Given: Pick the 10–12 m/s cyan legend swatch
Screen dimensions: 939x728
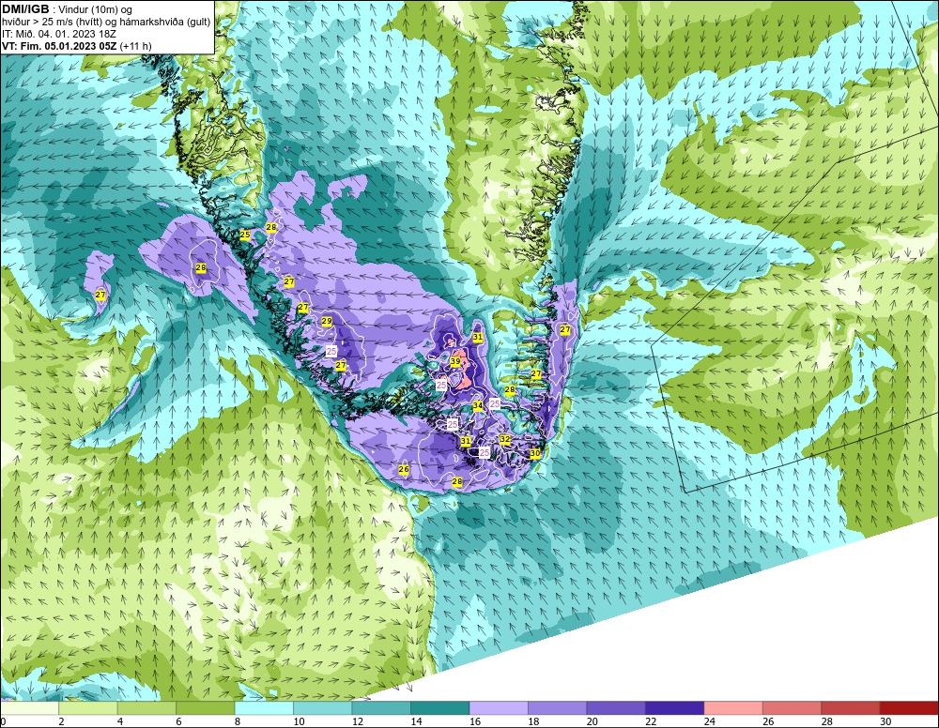Looking at the screenshot, I should point(322,708).
